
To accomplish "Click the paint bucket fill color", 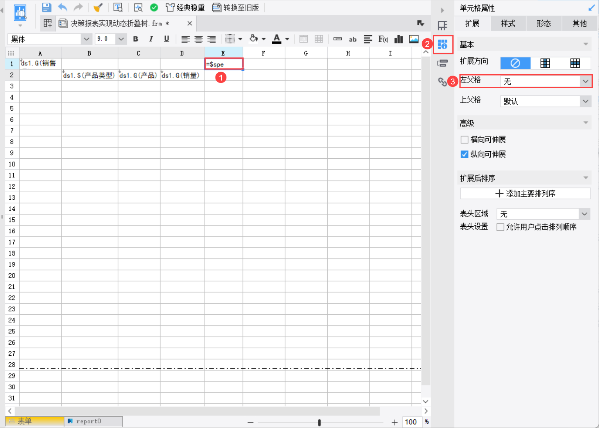I will tap(254, 39).
